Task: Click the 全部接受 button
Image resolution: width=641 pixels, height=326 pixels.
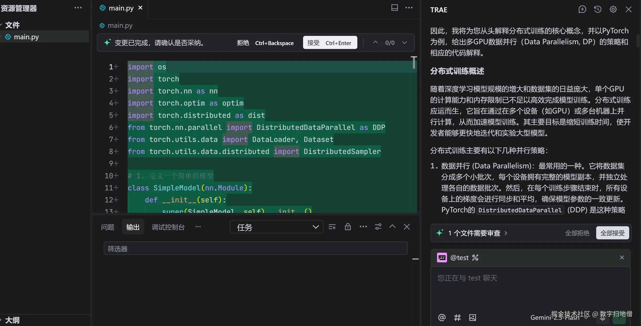Action: point(612,233)
